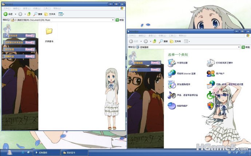Collapse the 请参阅 sidebar panel
Screen dimensions: 251x156
[145, 69]
